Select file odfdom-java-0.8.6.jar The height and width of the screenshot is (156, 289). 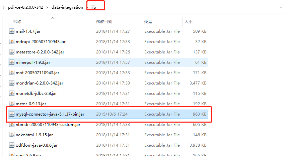[x=37, y=145]
